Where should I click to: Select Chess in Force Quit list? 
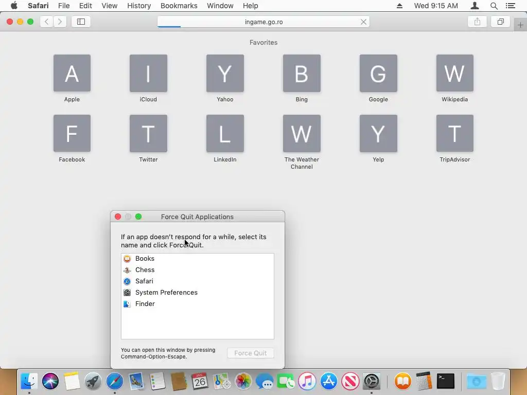tap(198, 270)
